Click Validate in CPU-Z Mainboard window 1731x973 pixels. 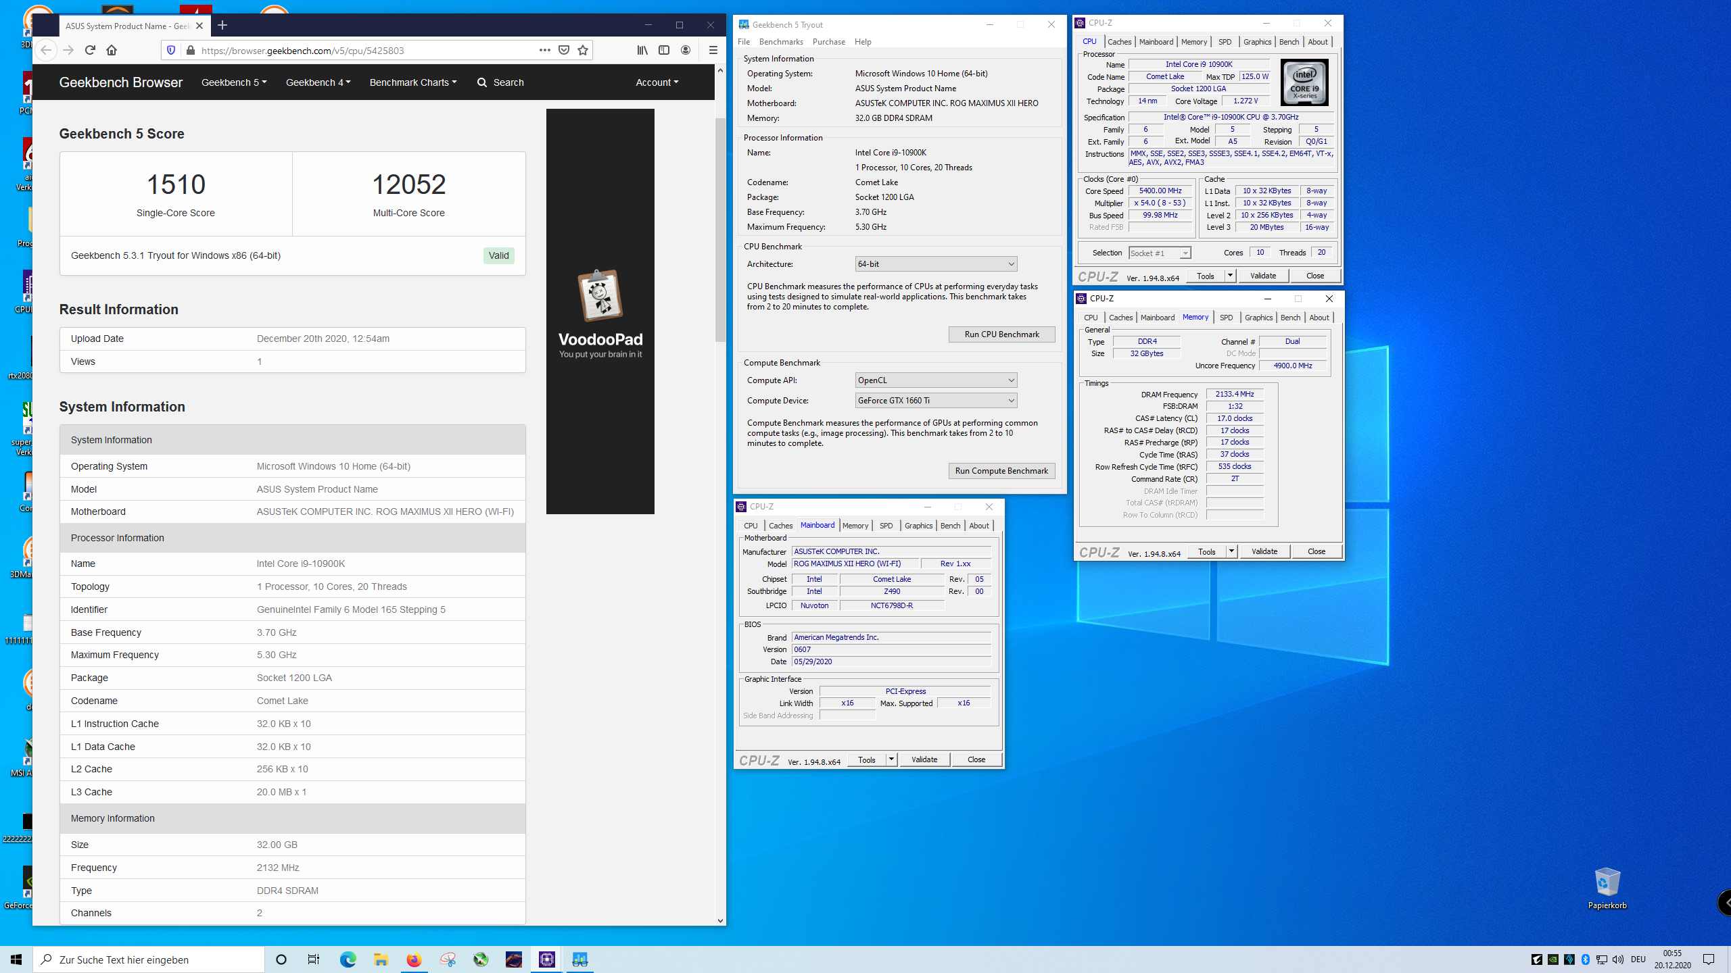(924, 759)
